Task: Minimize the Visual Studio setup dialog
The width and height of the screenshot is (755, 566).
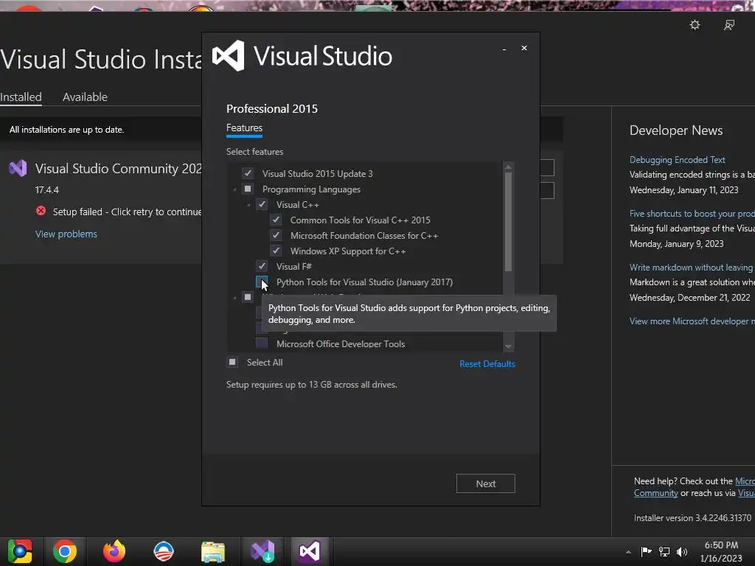Action: pyautogui.click(x=504, y=49)
